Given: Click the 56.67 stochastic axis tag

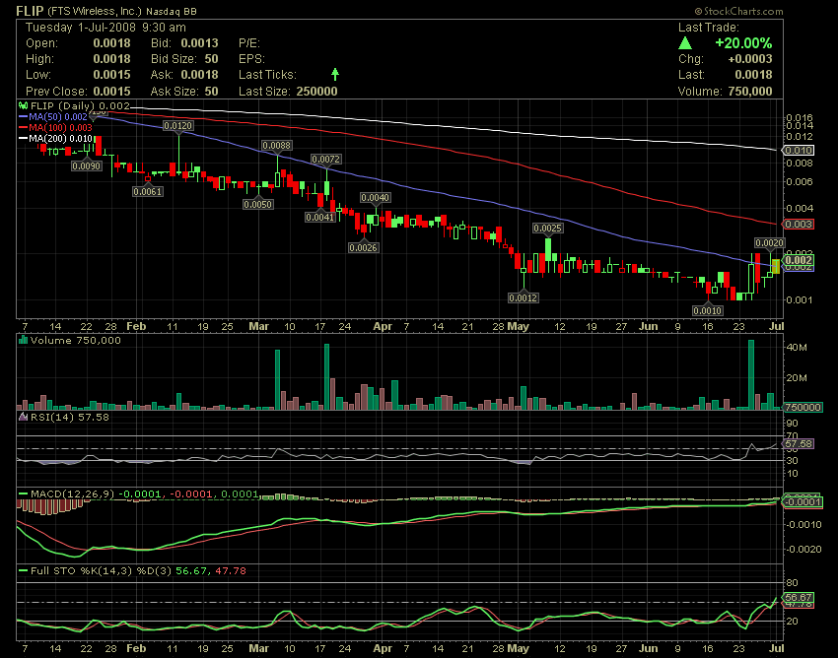Looking at the screenshot, I should (798, 597).
